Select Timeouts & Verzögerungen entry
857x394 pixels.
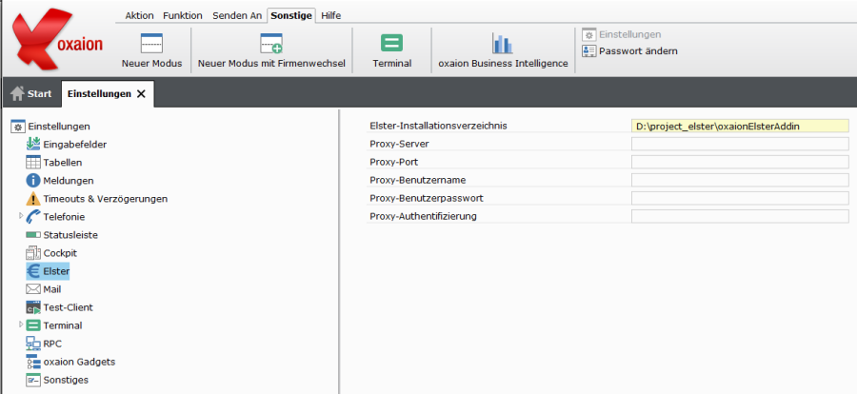click(x=106, y=199)
